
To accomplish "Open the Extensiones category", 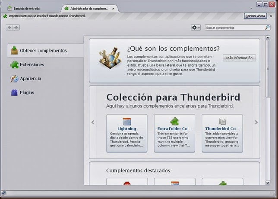I will coord(45,64).
